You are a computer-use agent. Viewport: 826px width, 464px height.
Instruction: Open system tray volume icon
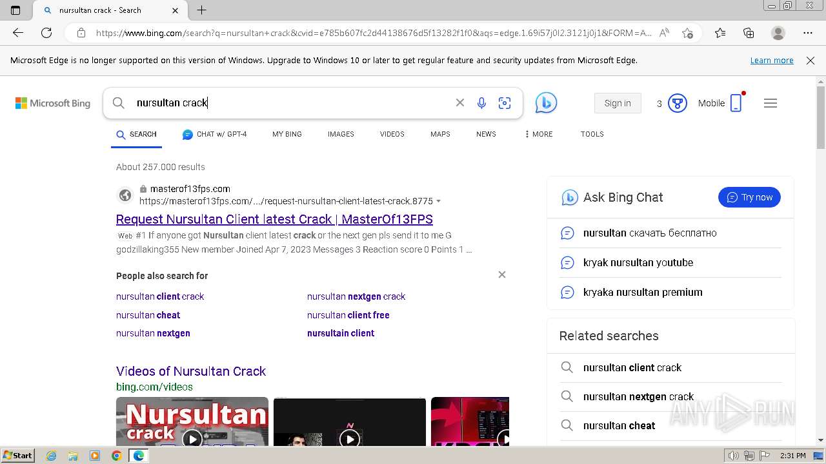[733, 456]
